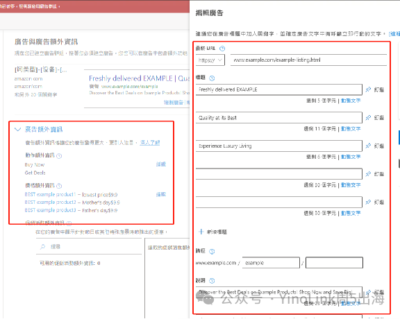Screen dimensions: 400x319
Task: Click the plus icon to add headline
Action: point(201,232)
